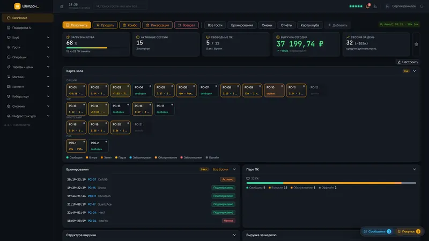Viewport: 429px width, 241px height.
Task: Click the Возврат button
Action: (186, 25)
